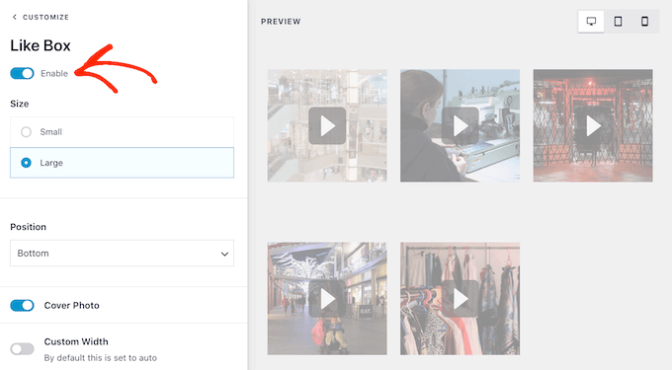Screen dimensions: 672x370
Task: Click the Size section label
Action: (20, 104)
